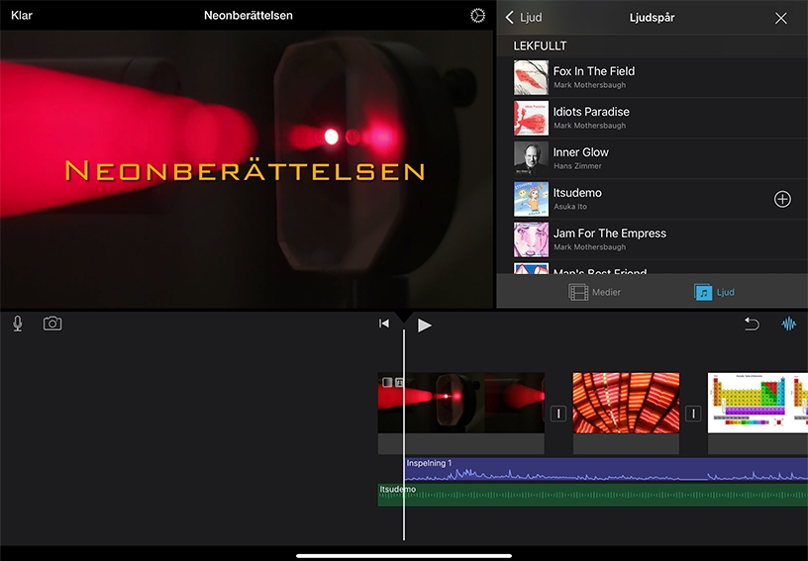This screenshot has height=561, width=808.
Task: Select Inner Glow by Hans Zimmer
Action: (653, 158)
